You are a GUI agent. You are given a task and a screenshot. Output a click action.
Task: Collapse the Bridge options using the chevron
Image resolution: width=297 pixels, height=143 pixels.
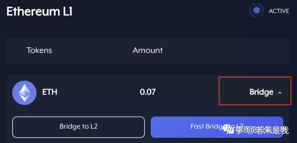tap(280, 93)
